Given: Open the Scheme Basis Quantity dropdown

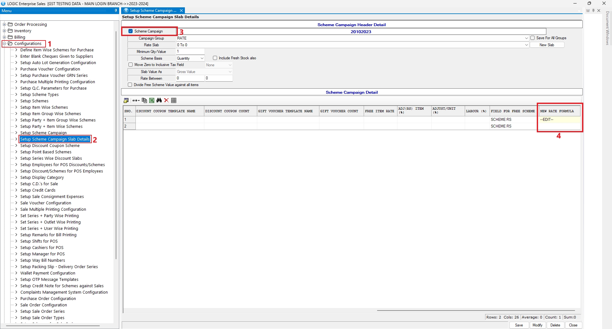Looking at the screenshot, I should (202, 58).
